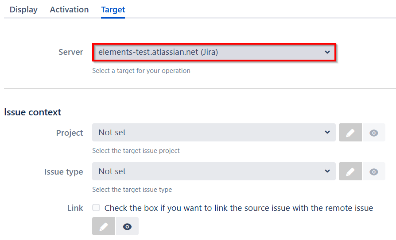Click the Project field label

70,133
